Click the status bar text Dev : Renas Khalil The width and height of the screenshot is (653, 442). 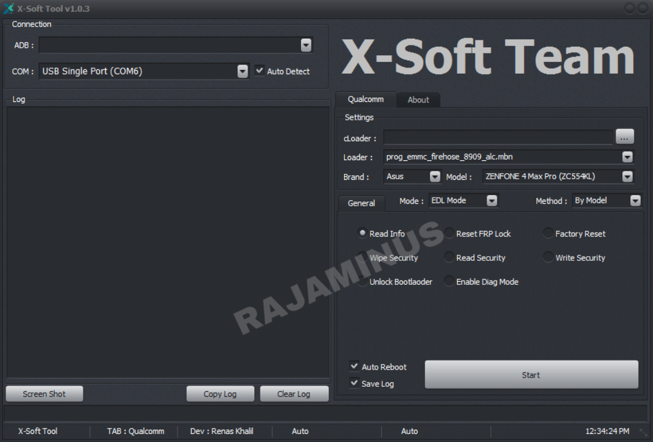222,431
